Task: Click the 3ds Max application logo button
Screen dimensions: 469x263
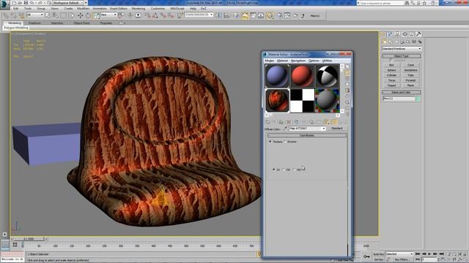Action: tap(4, 4)
